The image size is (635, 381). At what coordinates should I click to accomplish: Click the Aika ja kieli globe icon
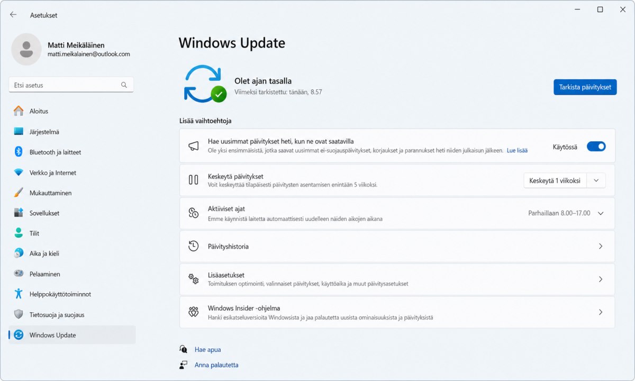(x=19, y=253)
